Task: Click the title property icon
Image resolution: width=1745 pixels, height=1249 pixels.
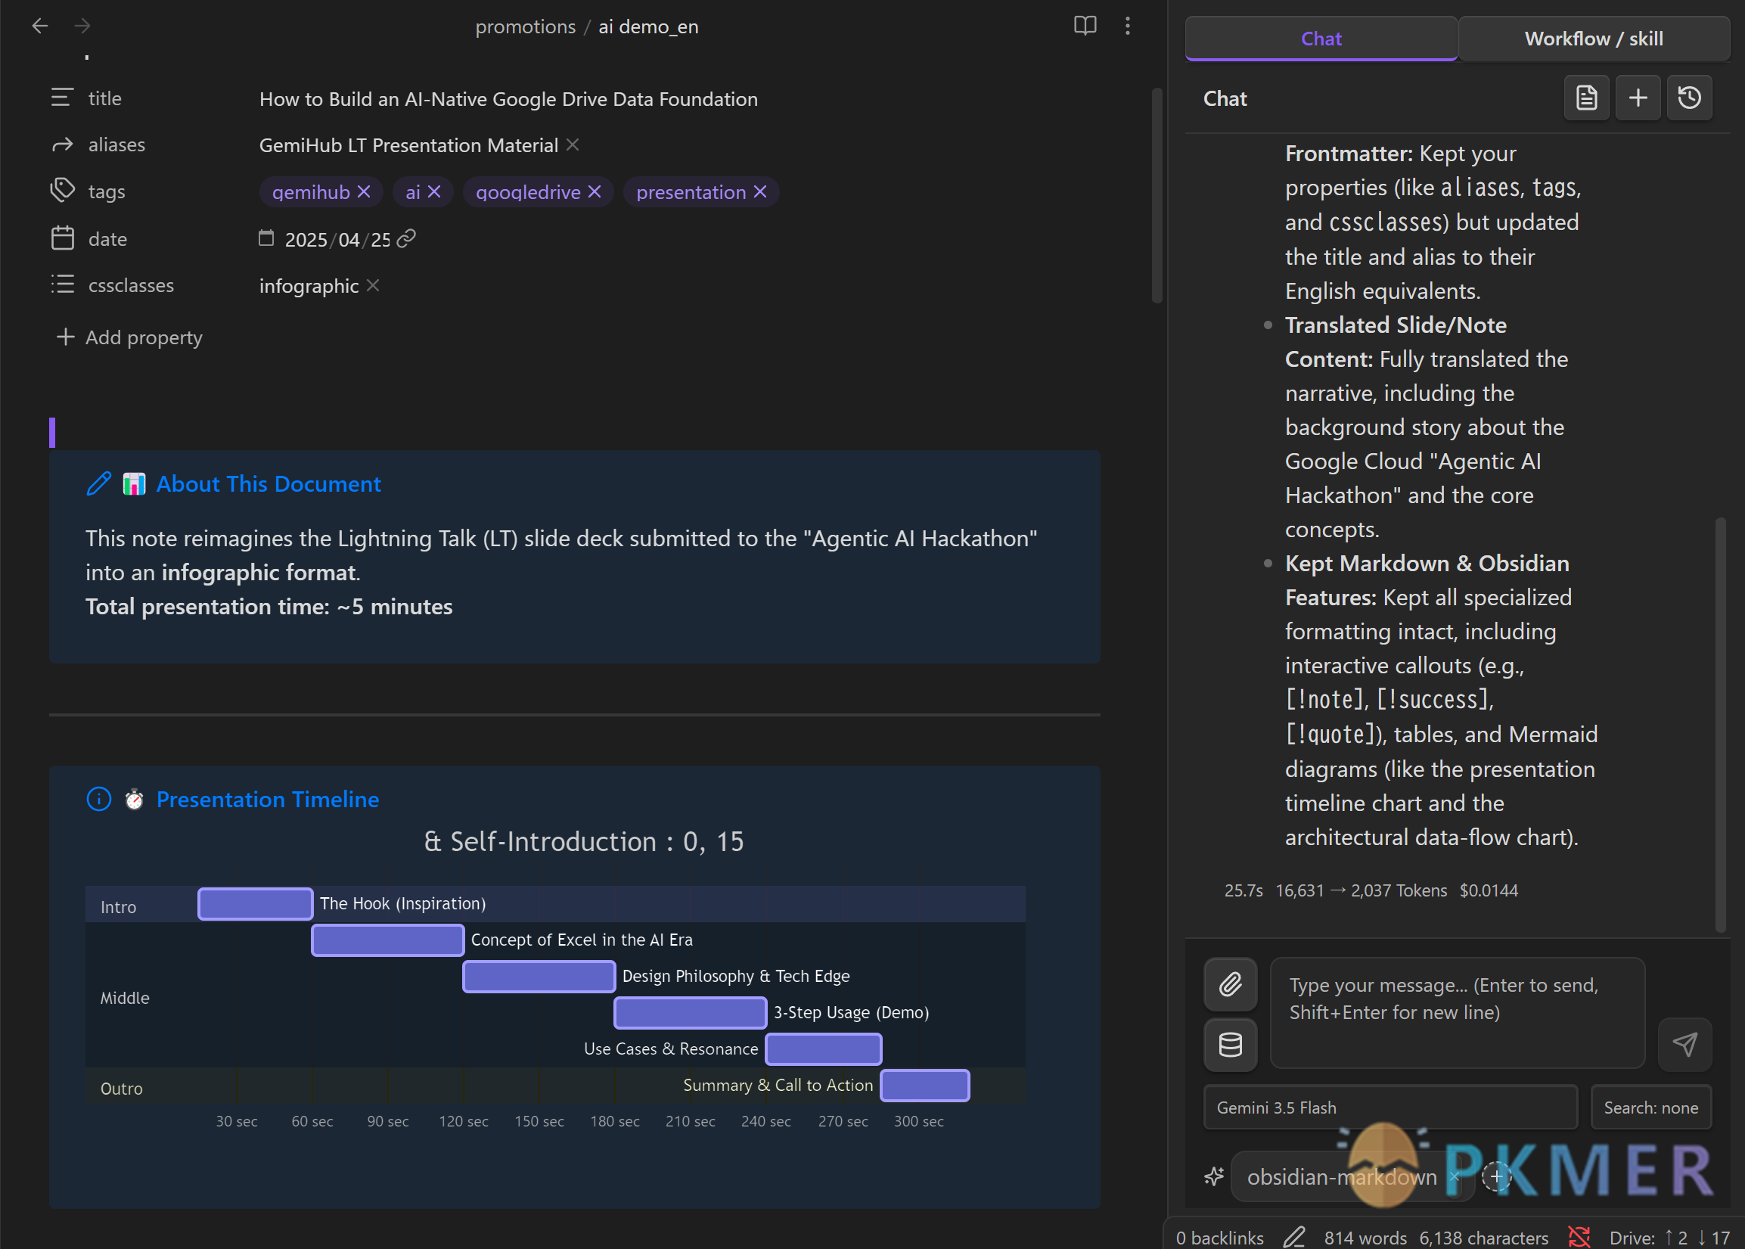Action: click(62, 98)
